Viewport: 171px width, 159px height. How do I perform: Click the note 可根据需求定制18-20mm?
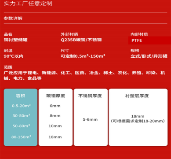pyautogui.click(x=138, y=121)
